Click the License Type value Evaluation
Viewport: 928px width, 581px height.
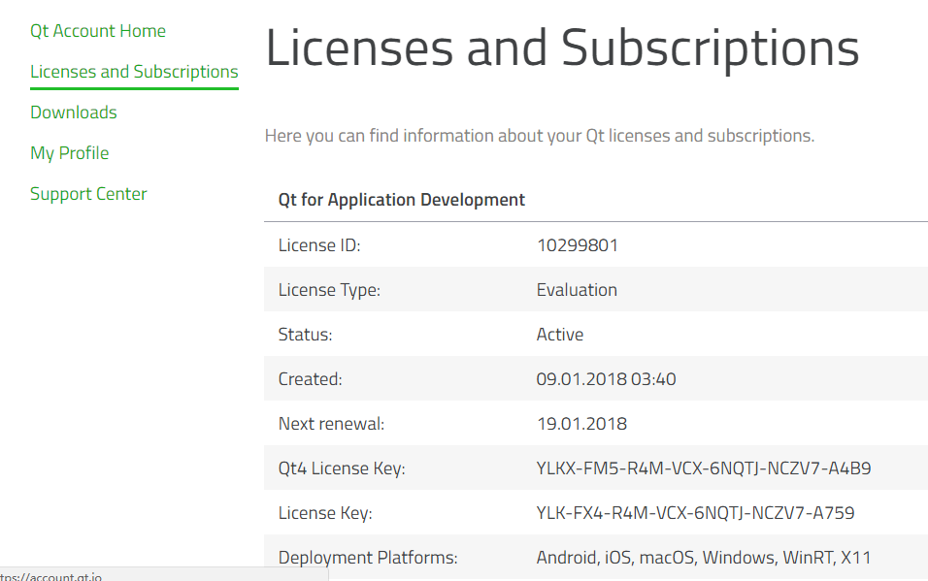[577, 290]
